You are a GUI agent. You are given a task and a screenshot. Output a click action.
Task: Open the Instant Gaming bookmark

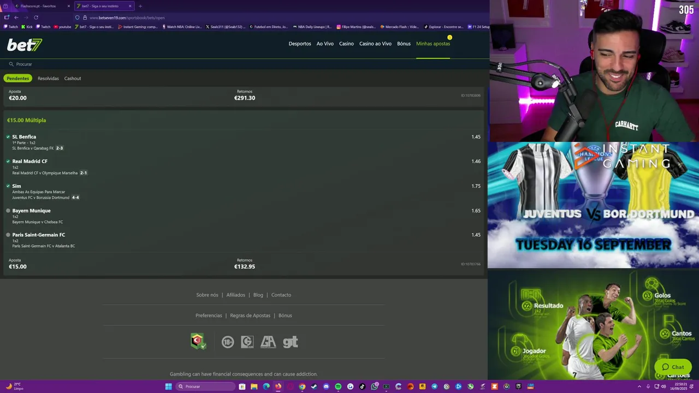138,27
